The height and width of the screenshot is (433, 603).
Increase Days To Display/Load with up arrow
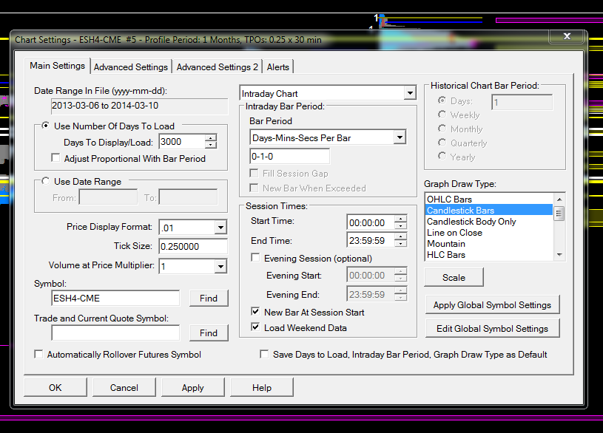point(210,138)
